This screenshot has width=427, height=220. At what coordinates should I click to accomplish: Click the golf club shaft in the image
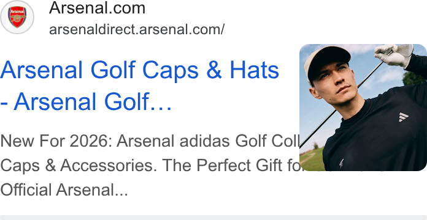coord(340,106)
